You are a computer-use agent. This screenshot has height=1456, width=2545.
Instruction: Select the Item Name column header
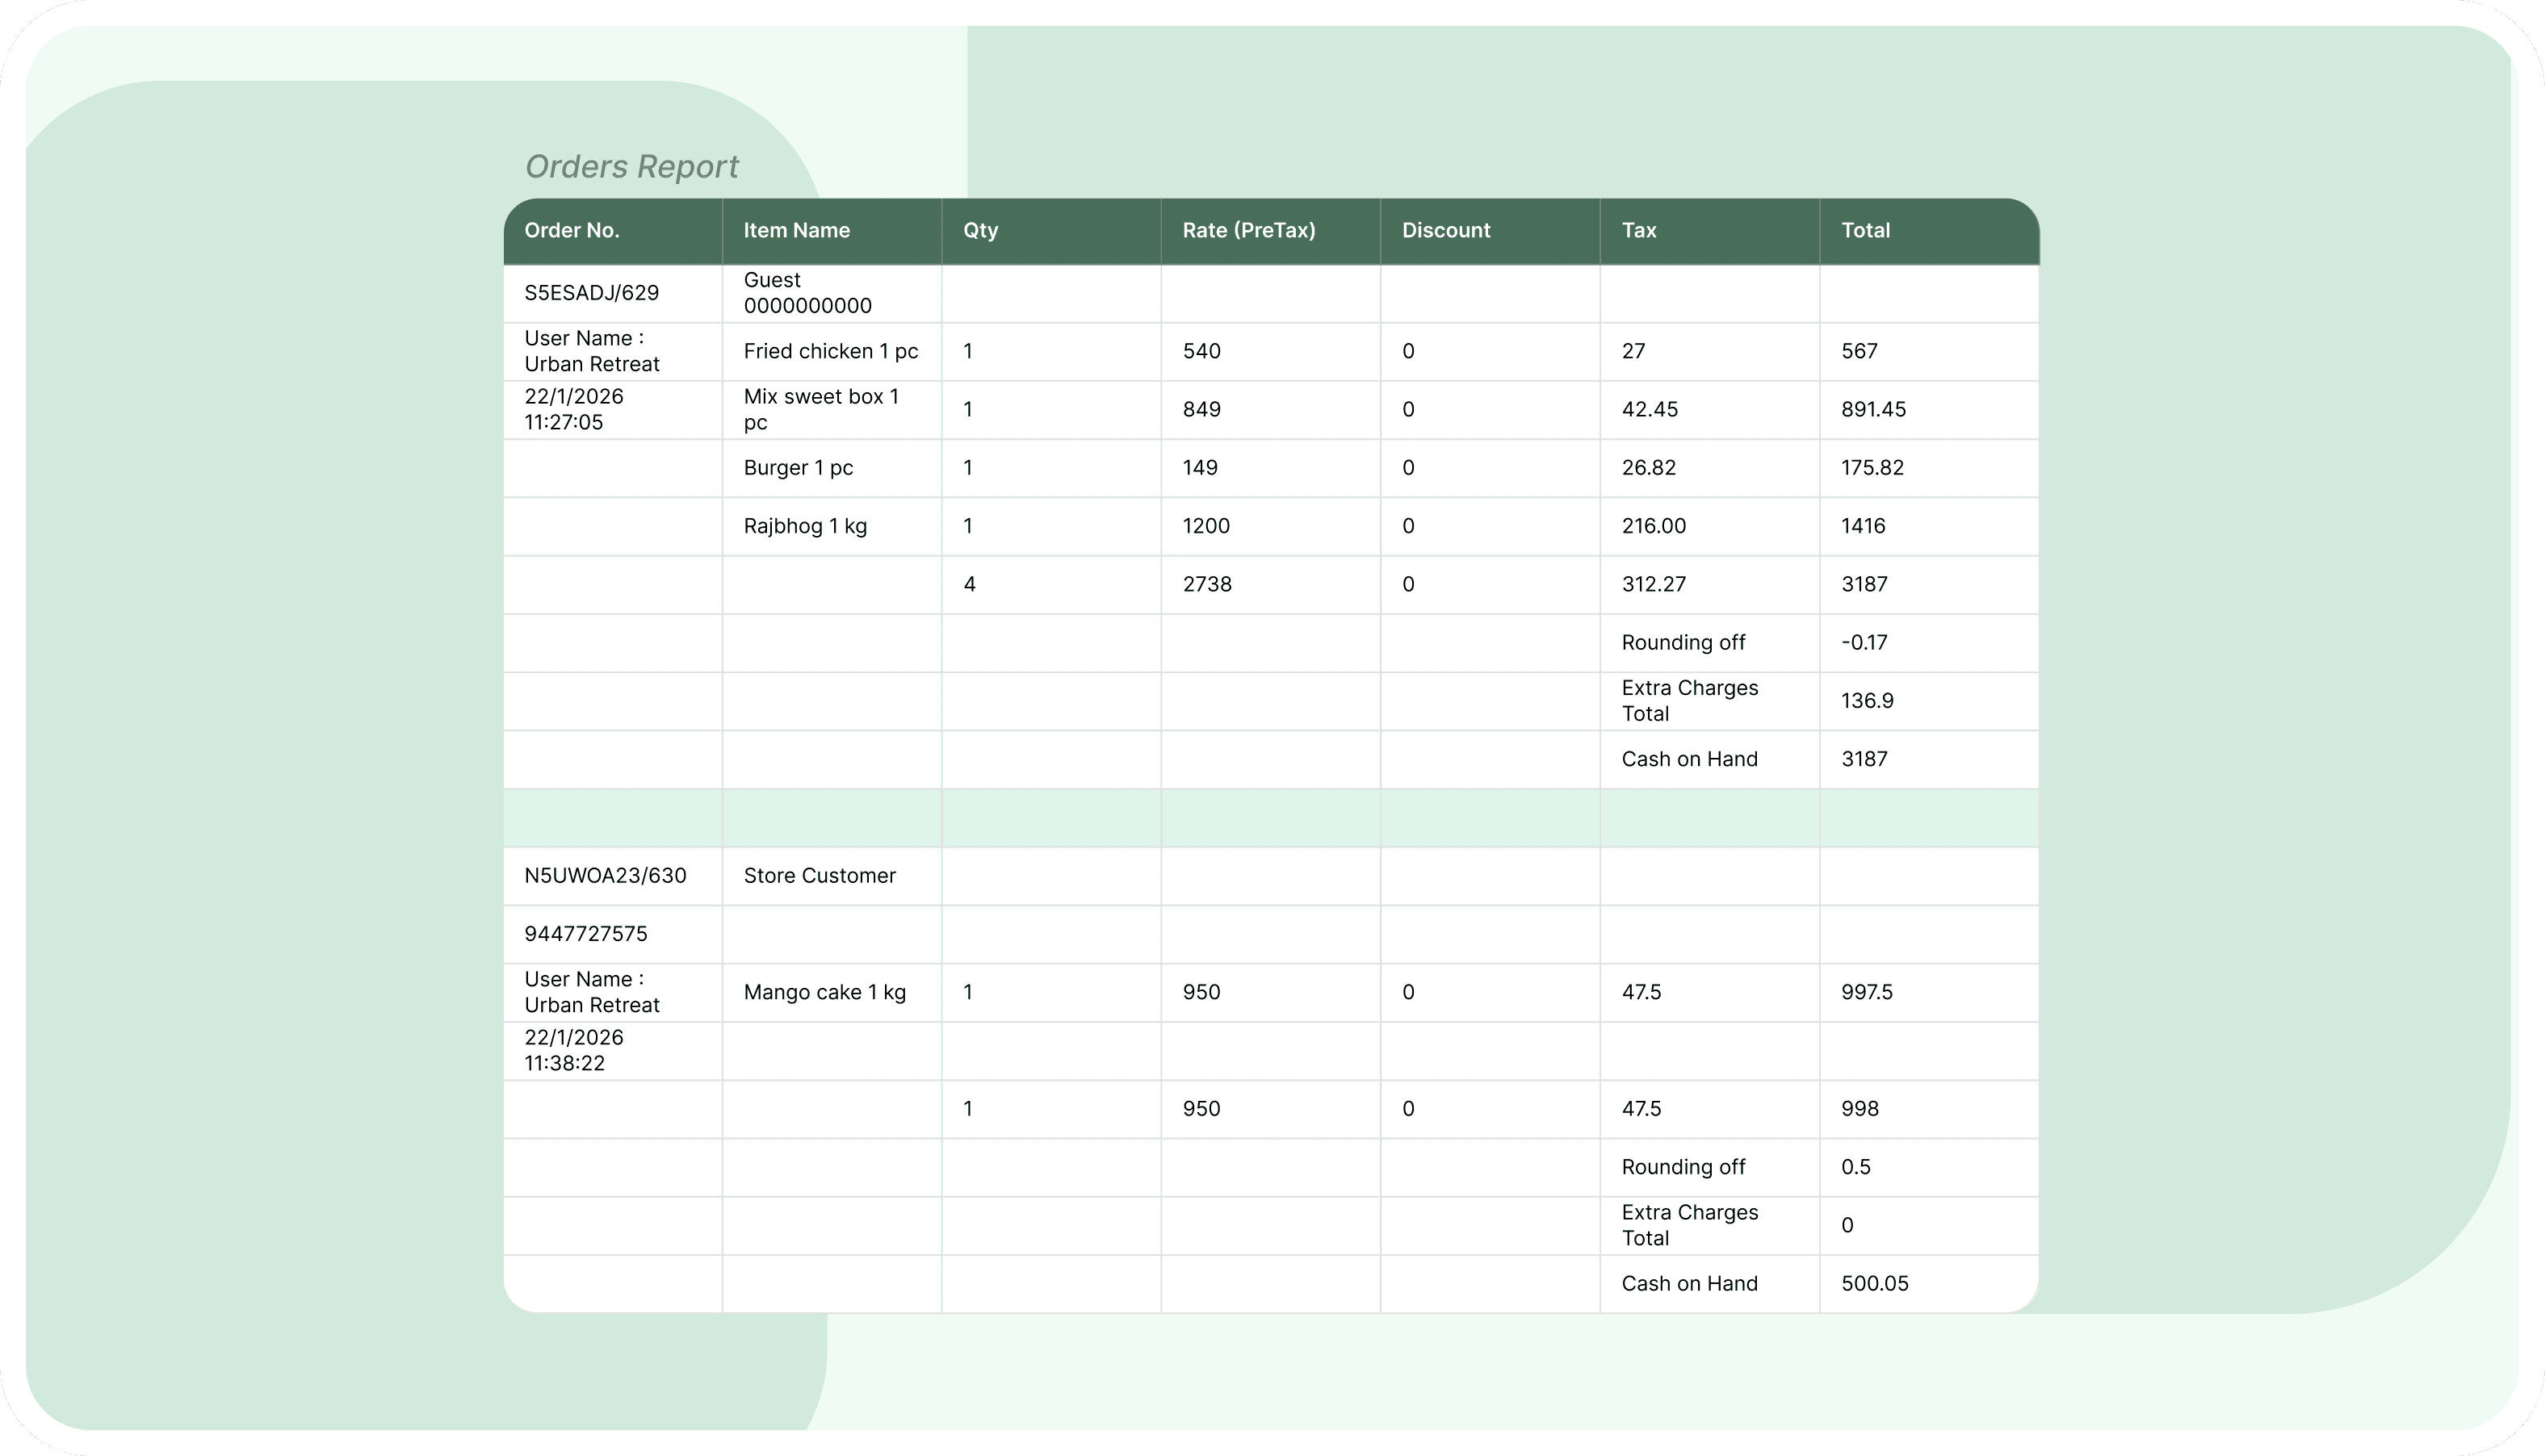click(796, 230)
